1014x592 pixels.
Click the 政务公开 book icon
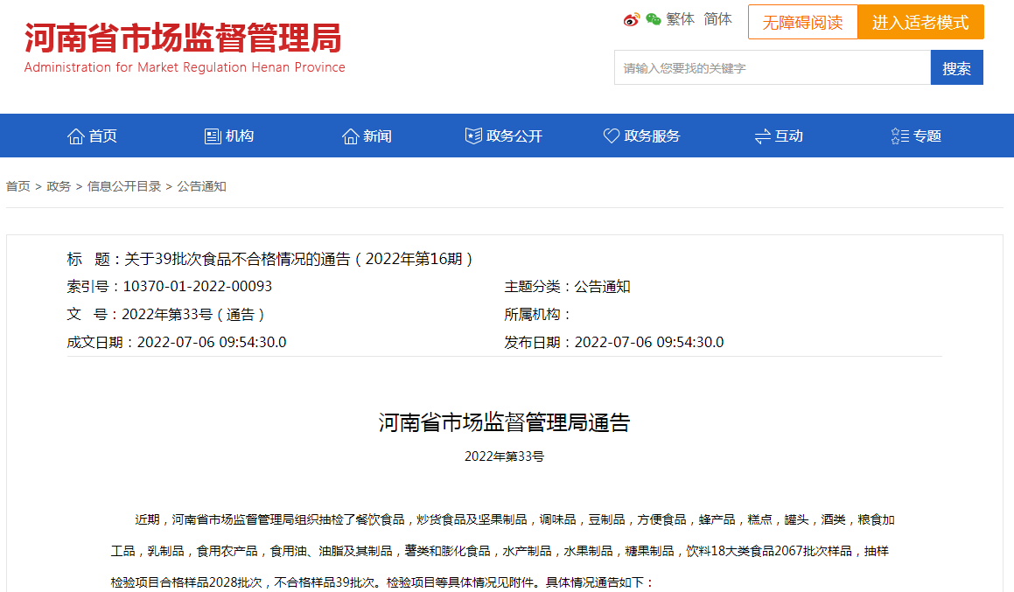click(473, 136)
